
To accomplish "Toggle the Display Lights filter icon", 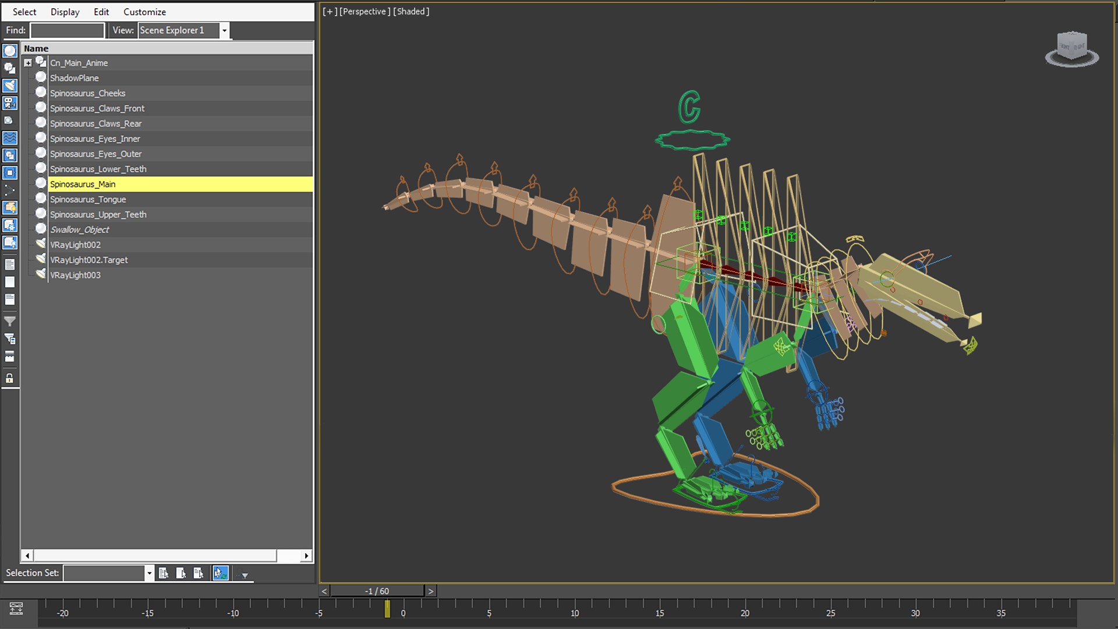I will (10, 86).
